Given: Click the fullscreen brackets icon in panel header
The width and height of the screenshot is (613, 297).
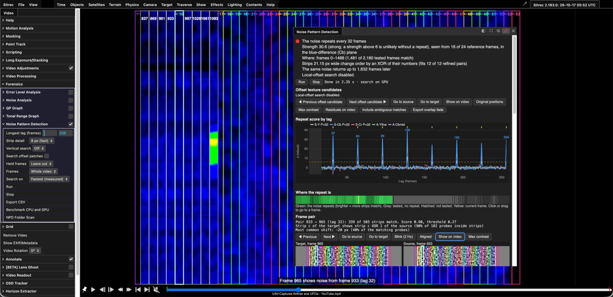Looking at the screenshot, I should point(491,31).
